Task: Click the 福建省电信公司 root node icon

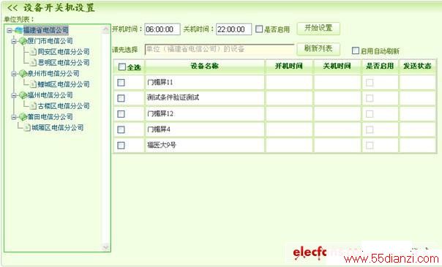Action: (18, 30)
